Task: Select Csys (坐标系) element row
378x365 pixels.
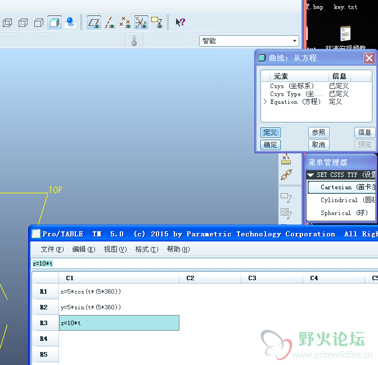Action: [x=316, y=86]
